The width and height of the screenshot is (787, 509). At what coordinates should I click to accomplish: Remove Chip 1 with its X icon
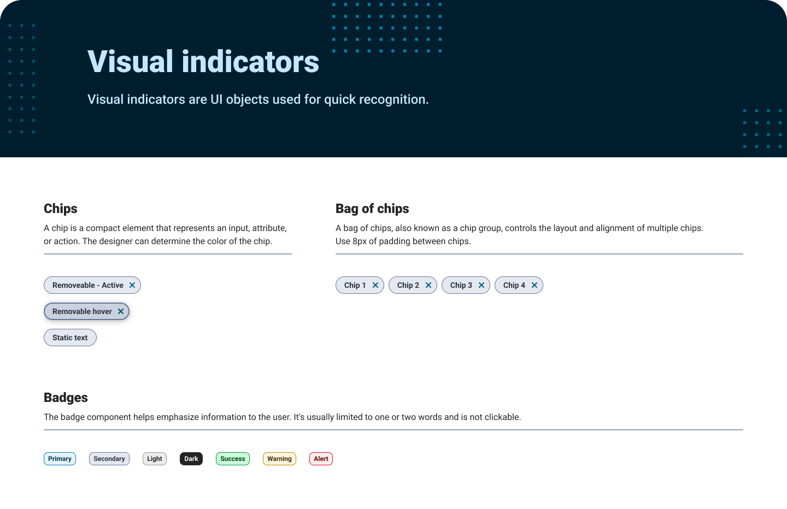(x=375, y=285)
